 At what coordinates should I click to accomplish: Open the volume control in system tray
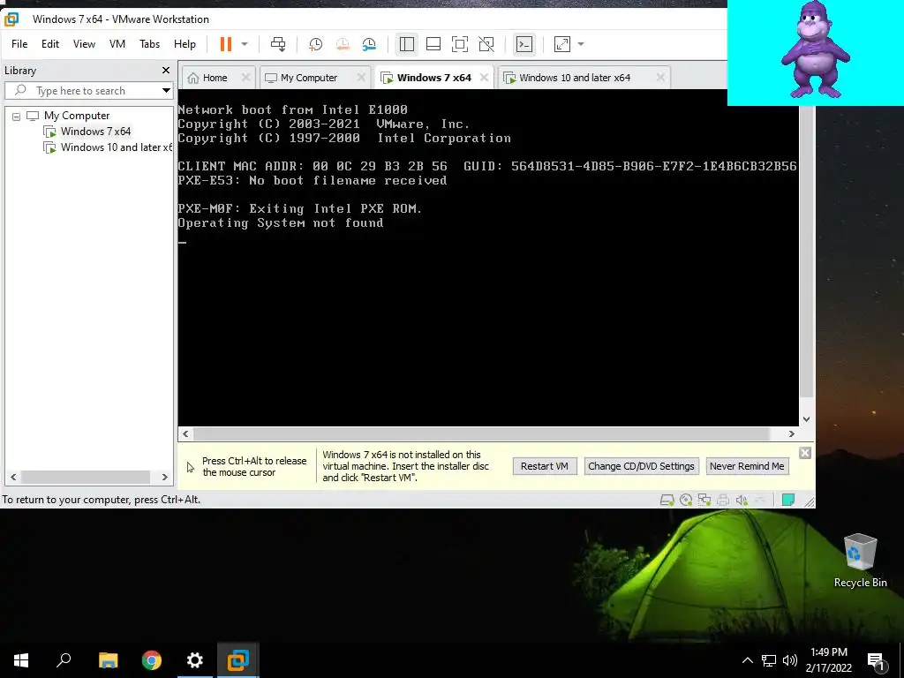pos(790,660)
